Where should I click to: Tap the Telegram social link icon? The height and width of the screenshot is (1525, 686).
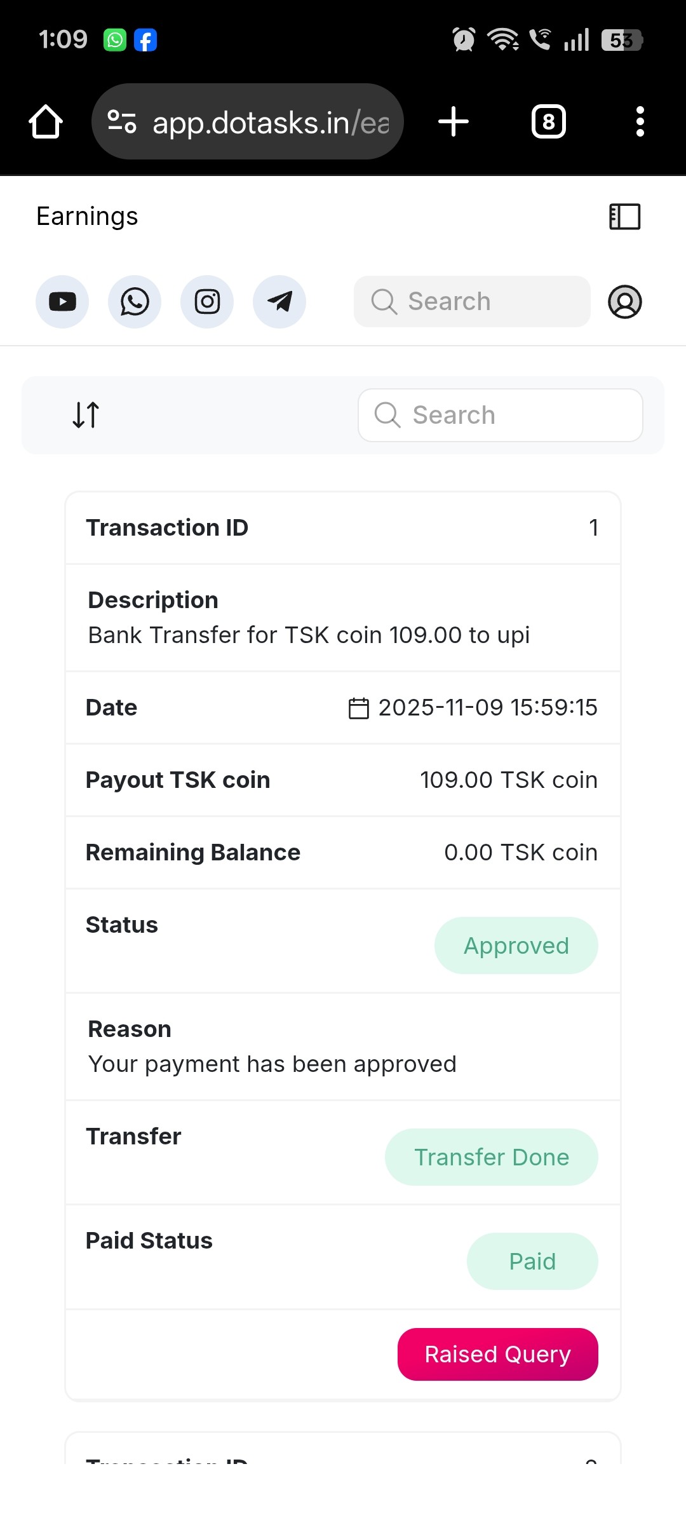[279, 302]
